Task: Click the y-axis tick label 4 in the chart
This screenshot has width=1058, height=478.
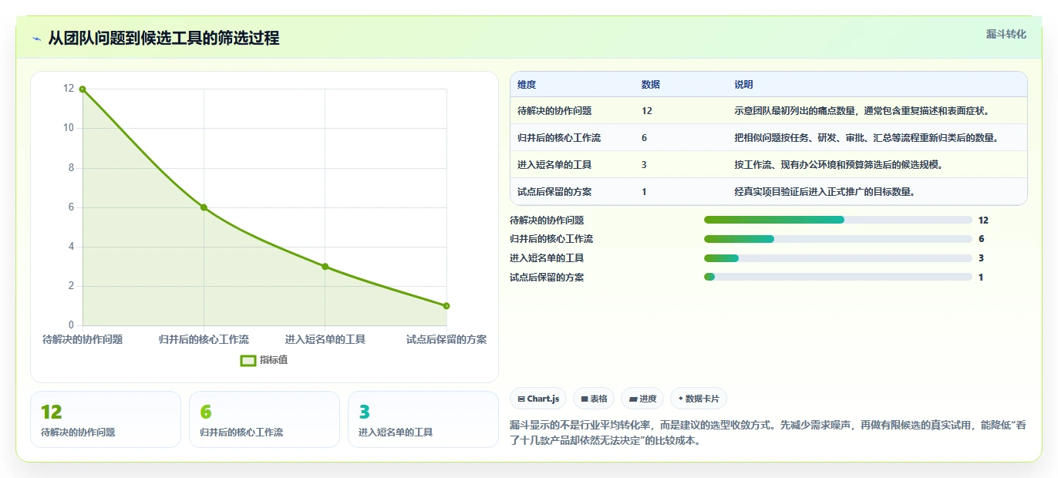Action: pyautogui.click(x=72, y=247)
